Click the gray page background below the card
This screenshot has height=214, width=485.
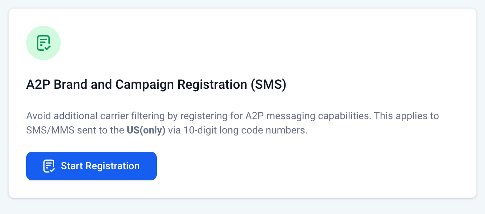point(242,206)
